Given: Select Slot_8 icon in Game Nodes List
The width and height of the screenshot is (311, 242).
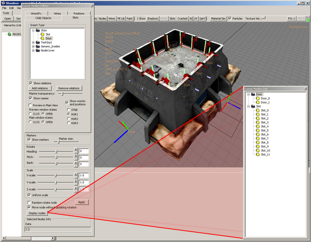Looking at the screenshot, I should tap(258, 142).
